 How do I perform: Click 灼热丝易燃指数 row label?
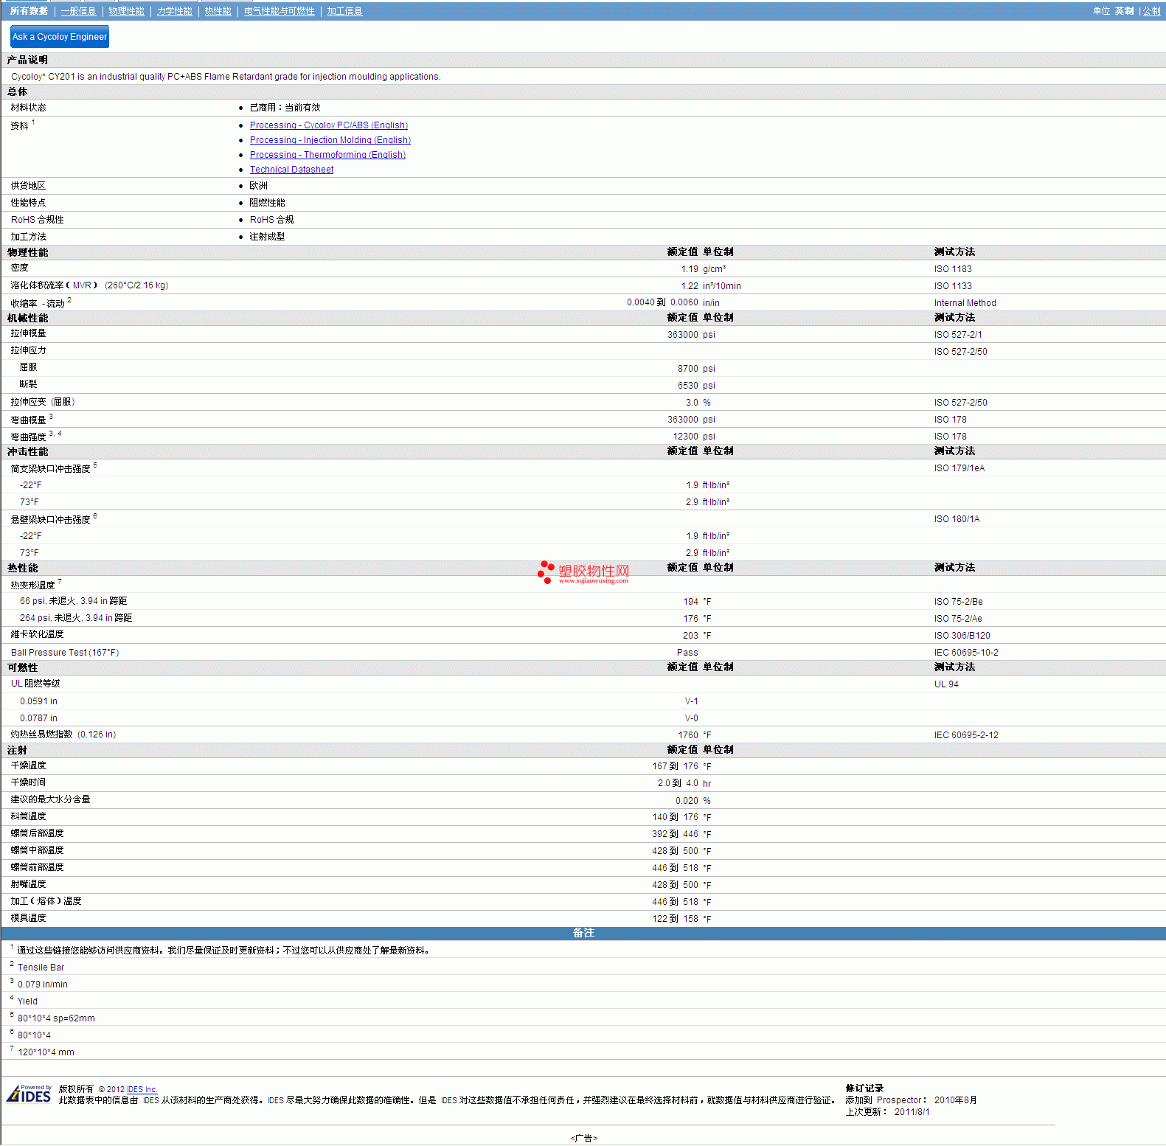(x=63, y=735)
